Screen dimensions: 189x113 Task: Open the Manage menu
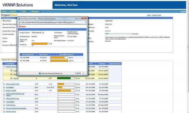pos(35,11)
